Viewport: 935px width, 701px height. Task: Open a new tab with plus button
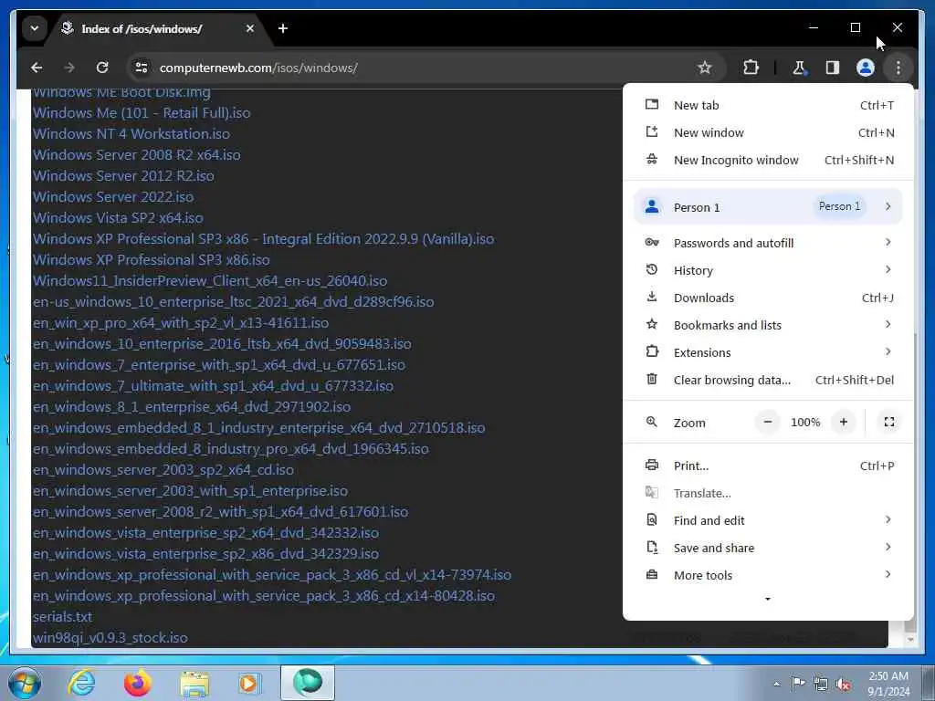283,28
